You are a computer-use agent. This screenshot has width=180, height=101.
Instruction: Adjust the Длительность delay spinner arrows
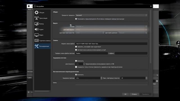(x=84, y=64)
